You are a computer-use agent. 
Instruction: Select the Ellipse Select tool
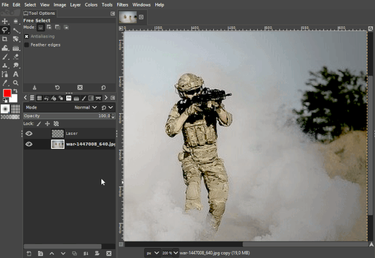pos(16,21)
